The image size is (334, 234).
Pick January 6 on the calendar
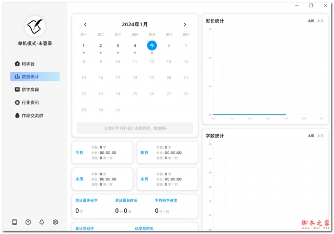pyautogui.click(x=169, y=46)
